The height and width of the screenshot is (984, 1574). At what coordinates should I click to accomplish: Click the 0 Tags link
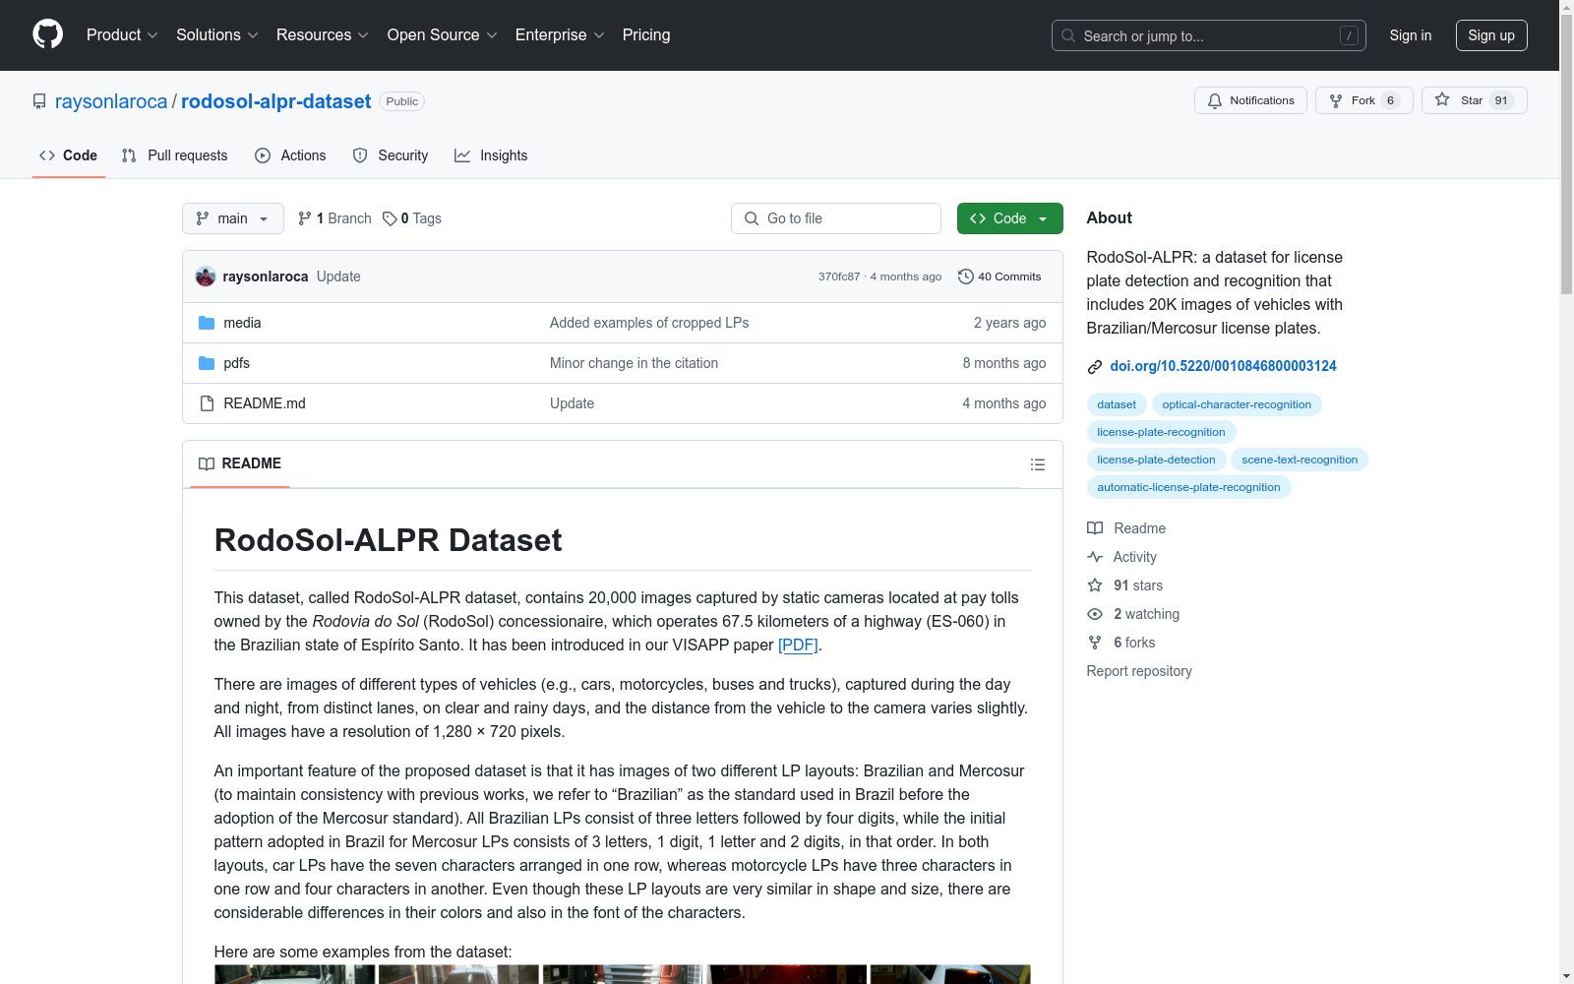click(412, 218)
